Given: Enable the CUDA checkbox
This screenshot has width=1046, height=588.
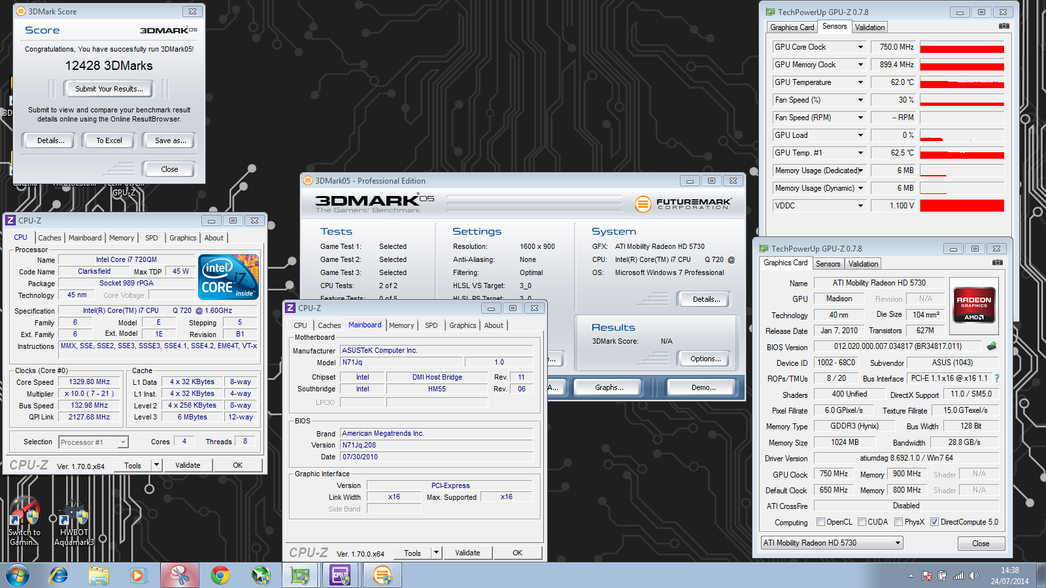Looking at the screenshot, I should (862, 522).
